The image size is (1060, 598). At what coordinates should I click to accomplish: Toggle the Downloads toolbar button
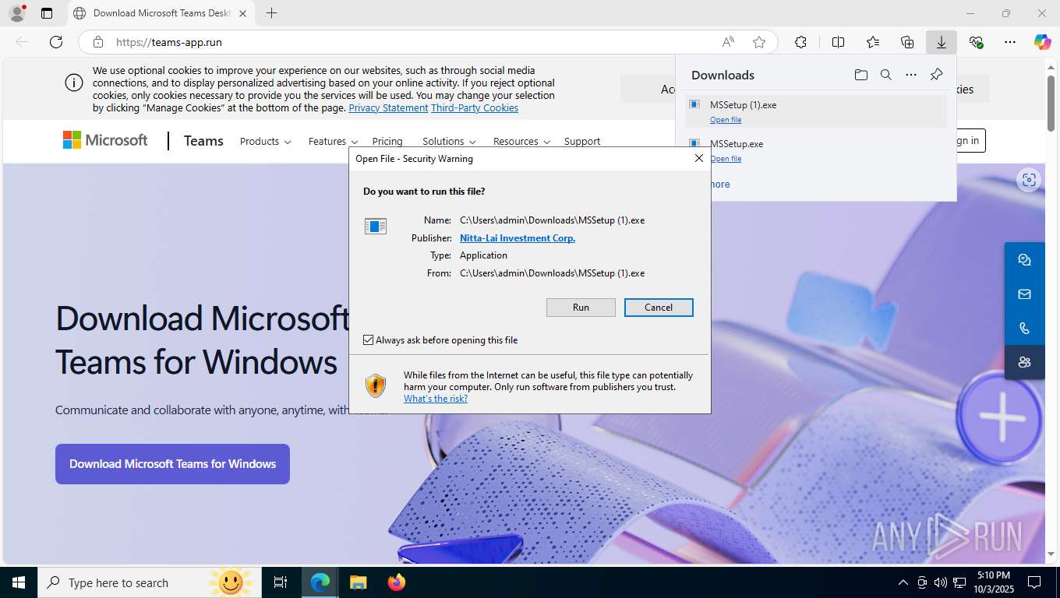[x=942, y=42]
